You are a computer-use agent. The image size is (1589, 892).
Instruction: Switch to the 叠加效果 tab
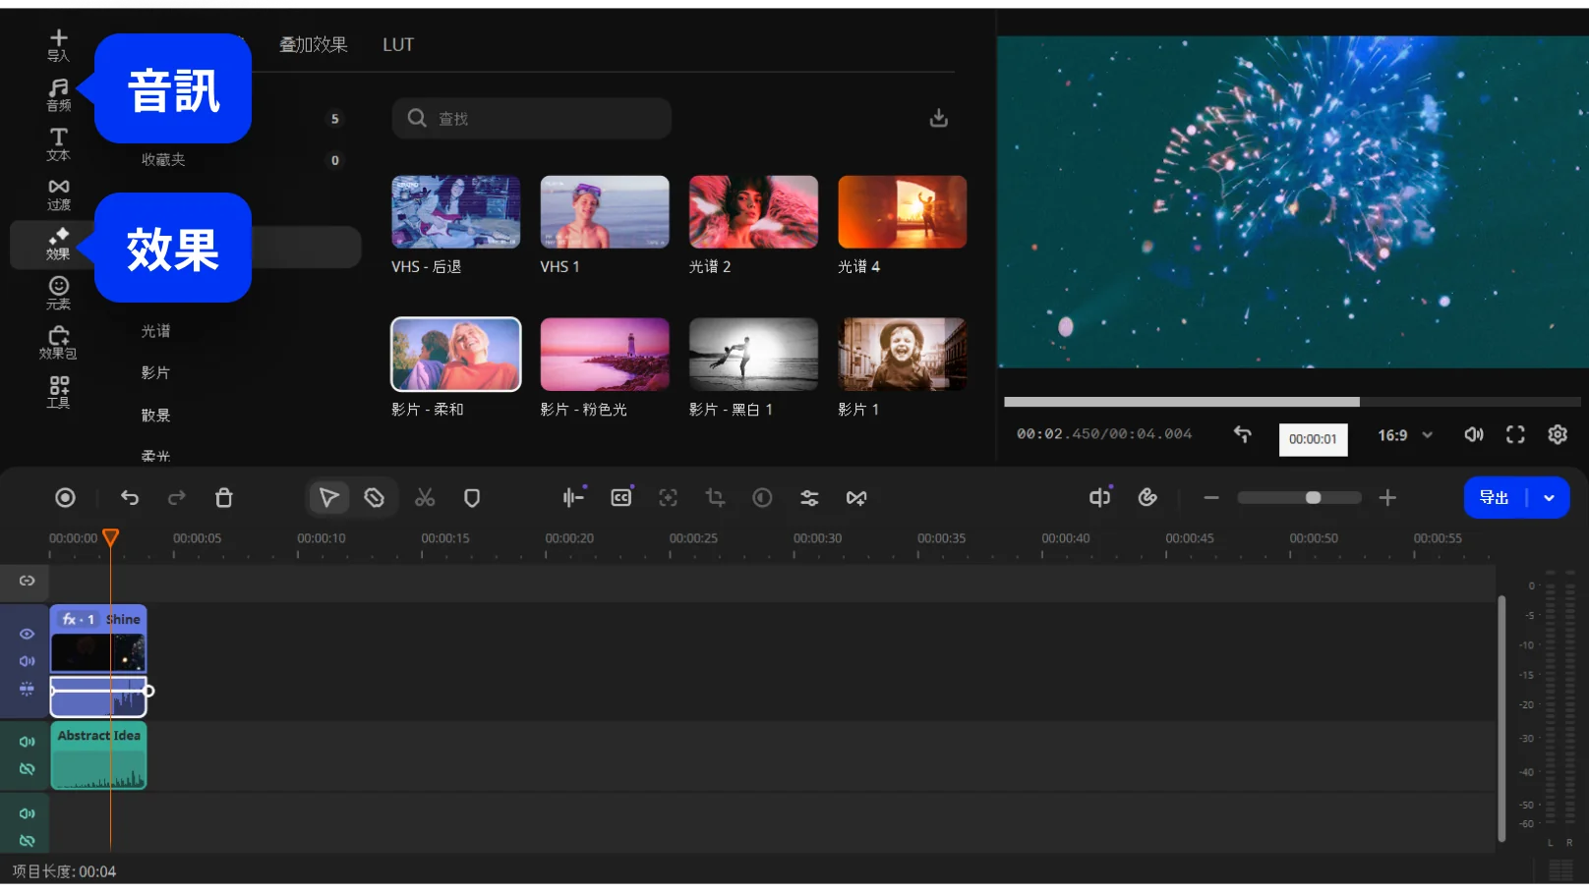[x=313, y=45]
